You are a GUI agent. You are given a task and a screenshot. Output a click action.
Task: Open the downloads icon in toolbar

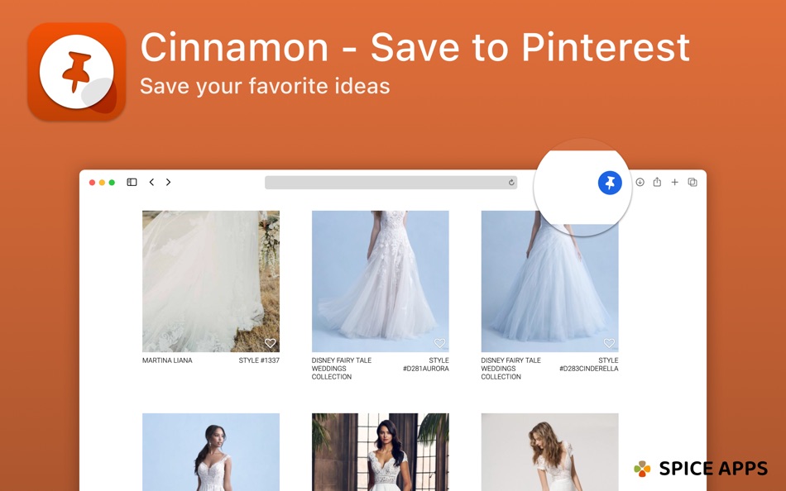[x=640, y=183]
